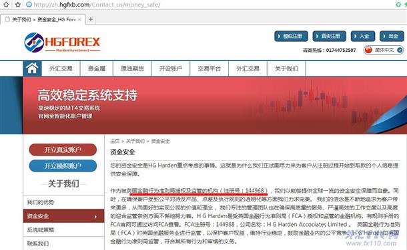
Task: Open the 关于我们 navigation menu item
Action: [x=286, y=68]
